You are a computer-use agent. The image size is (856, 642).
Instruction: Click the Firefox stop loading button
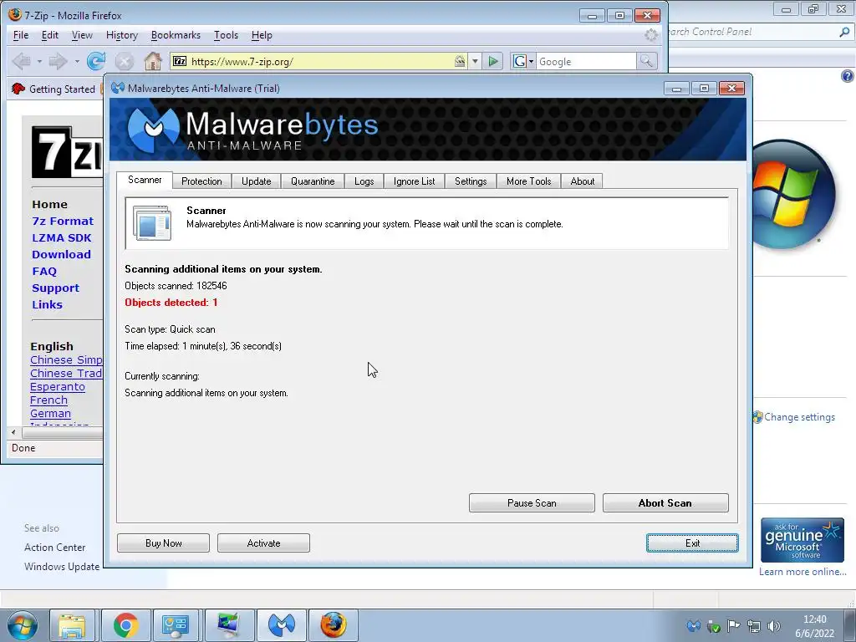point(124,61)
